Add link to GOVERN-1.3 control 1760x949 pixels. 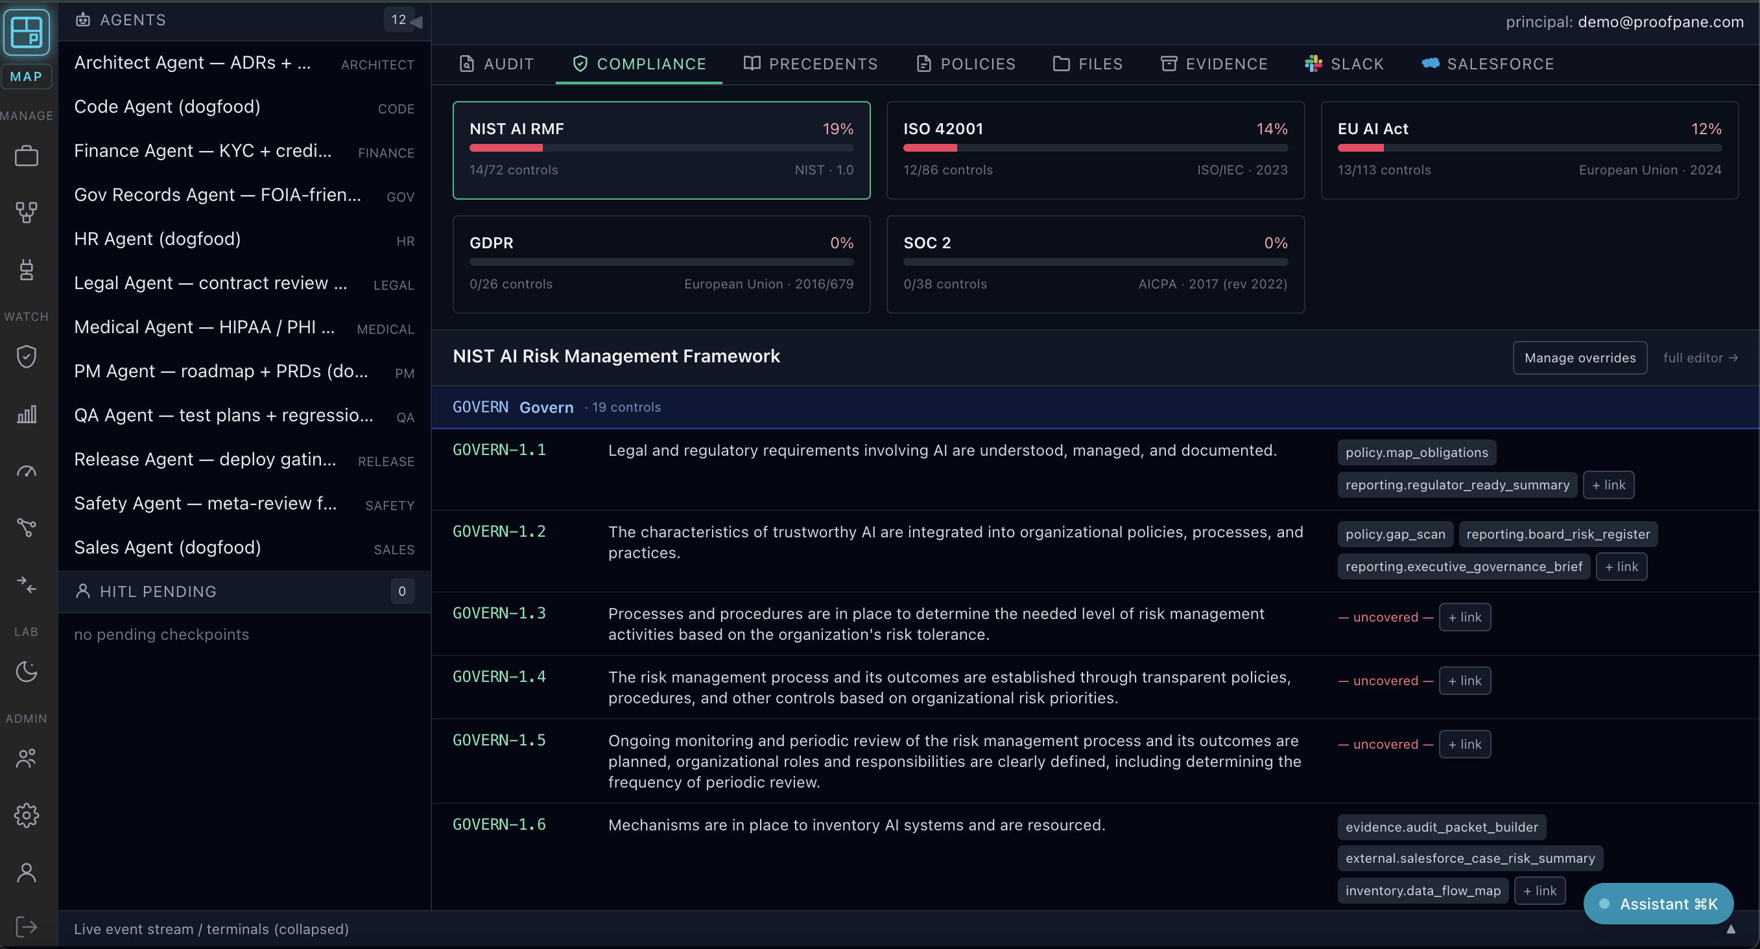click(x=1464, y=617)
